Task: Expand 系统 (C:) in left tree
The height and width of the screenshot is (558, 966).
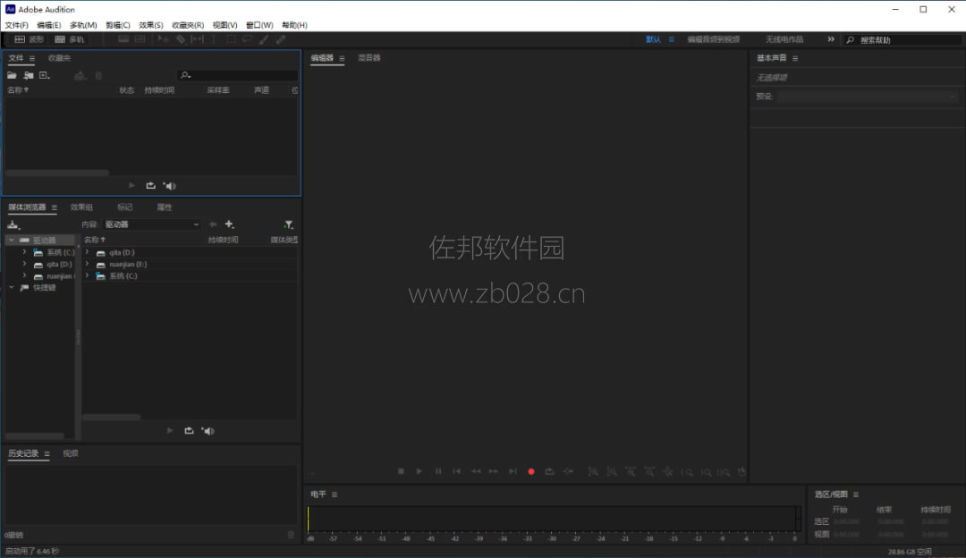Action: click(x=24, y=252)
